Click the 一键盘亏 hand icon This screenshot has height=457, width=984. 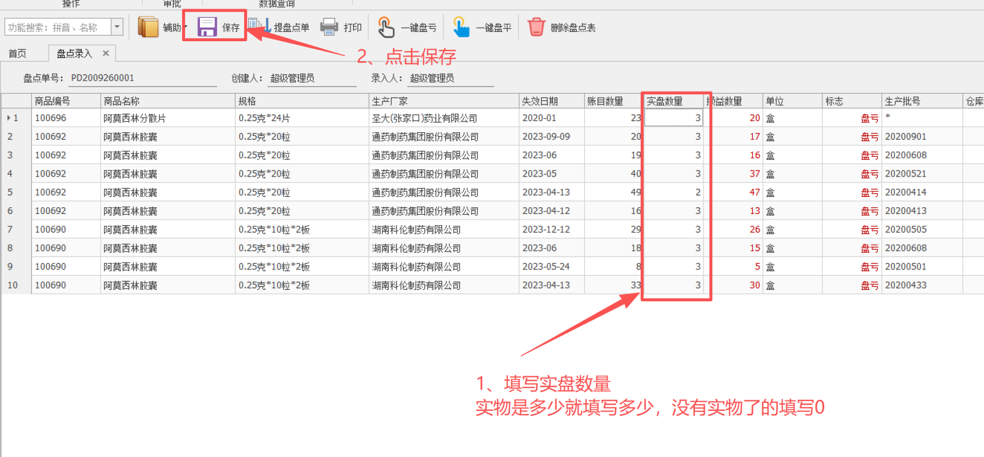point(386,27)
